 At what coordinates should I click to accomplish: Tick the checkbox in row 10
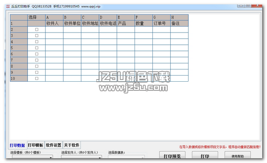tap(37, 78)
